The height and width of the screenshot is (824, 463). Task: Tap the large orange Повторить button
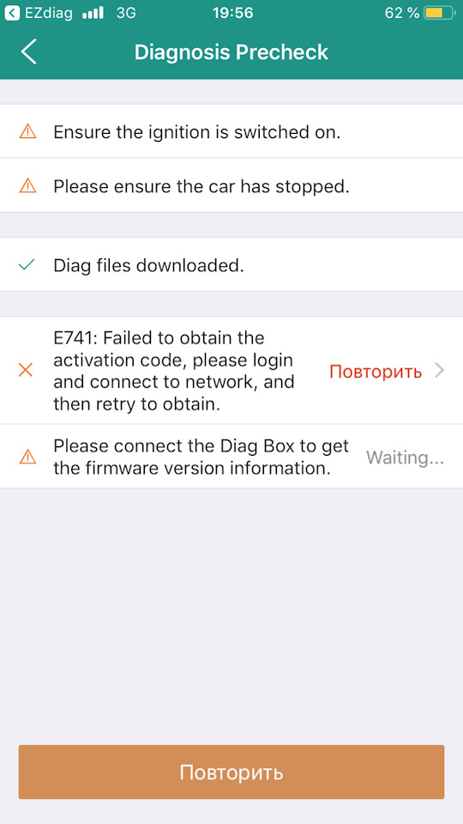click(x=231, y=772)
